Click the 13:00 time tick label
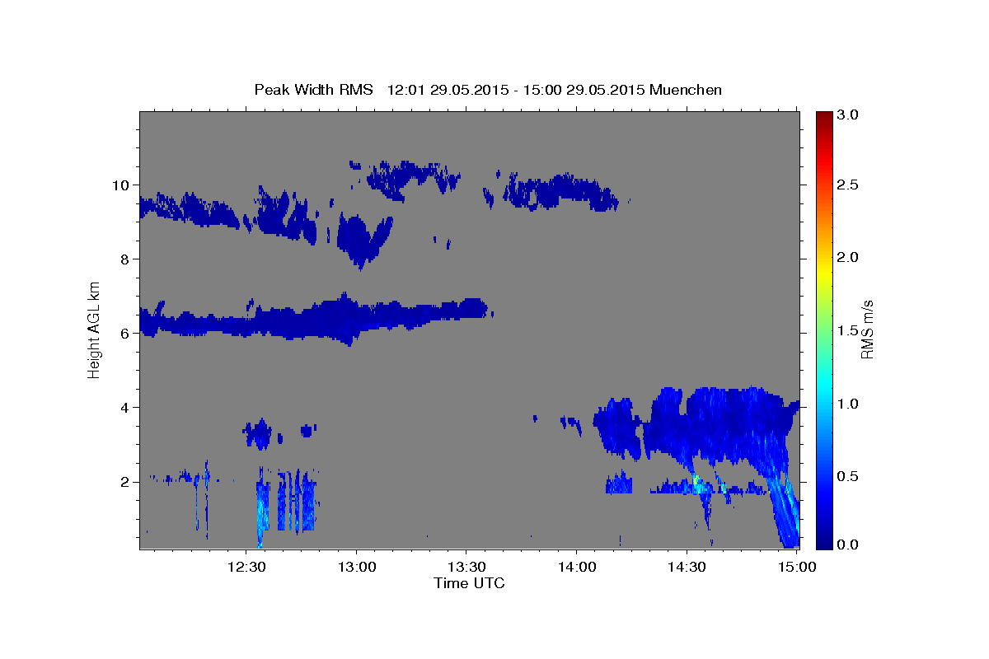The width and height of the screenshot is (989, 659). coord(356,568)
